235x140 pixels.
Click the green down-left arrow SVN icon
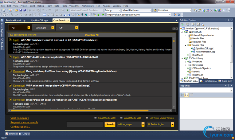99,15
